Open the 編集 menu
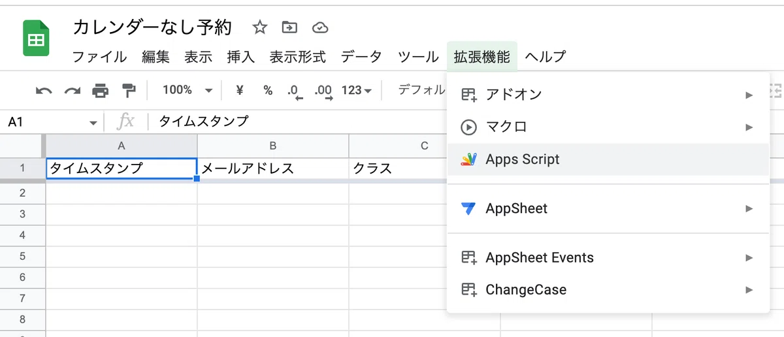The image size is (784, 337). tap(155, 57)
